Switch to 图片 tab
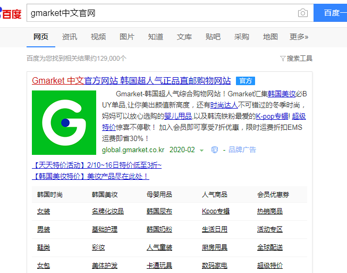Screen dimensions: 347x273 (127, 37)
